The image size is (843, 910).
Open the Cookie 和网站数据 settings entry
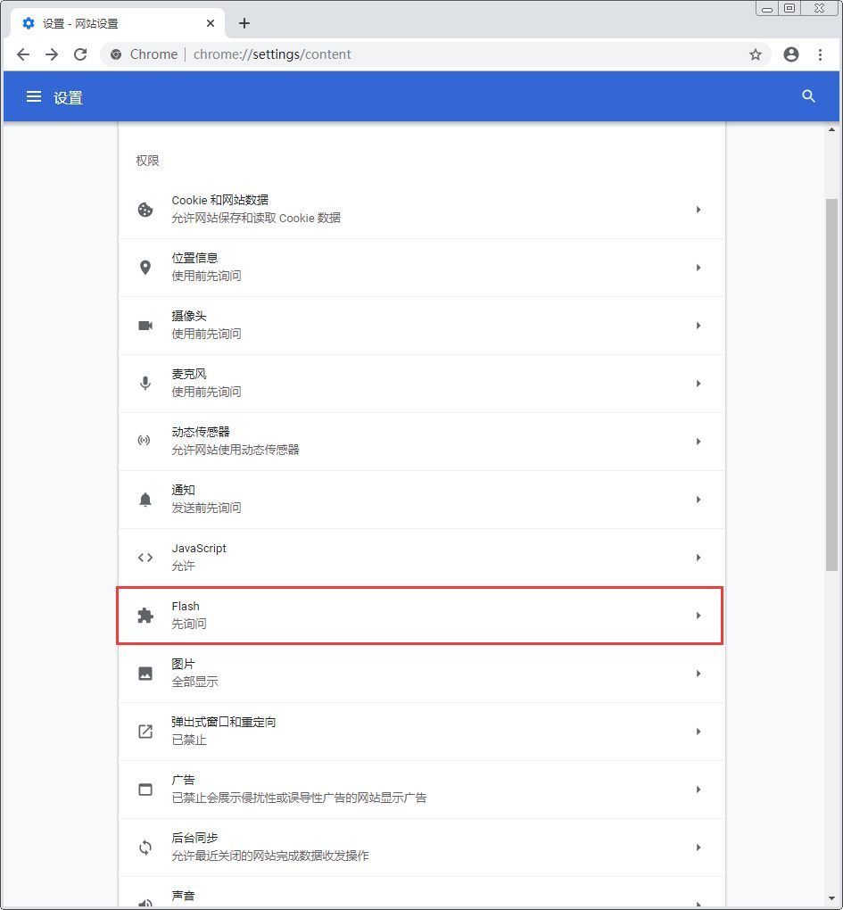click(x=422, y=210)
